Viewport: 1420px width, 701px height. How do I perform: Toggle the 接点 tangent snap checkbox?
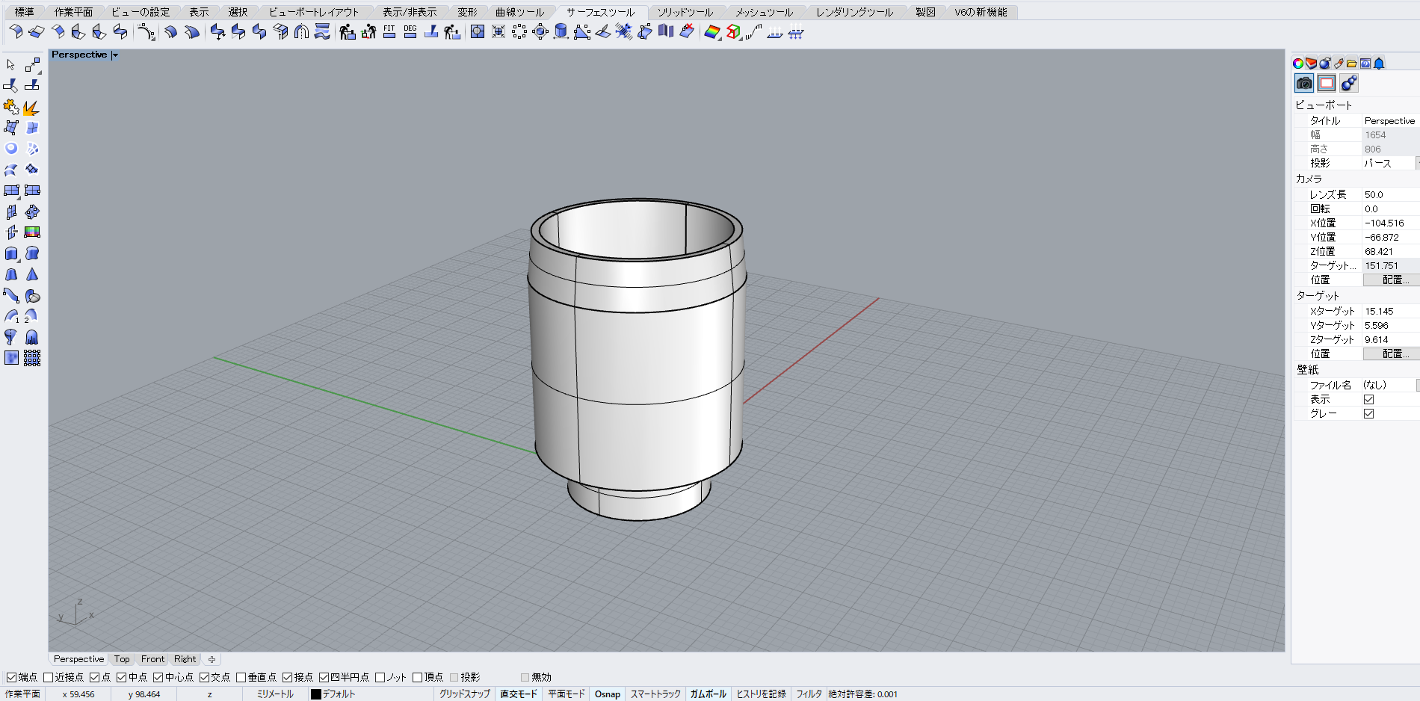[x=287, y=677]
